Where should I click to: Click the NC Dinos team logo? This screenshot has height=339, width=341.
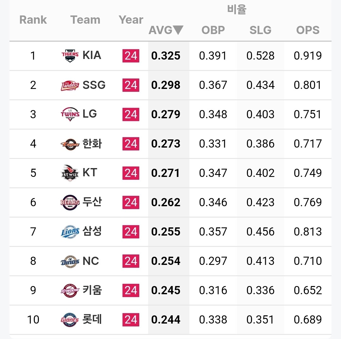point(70,261)
